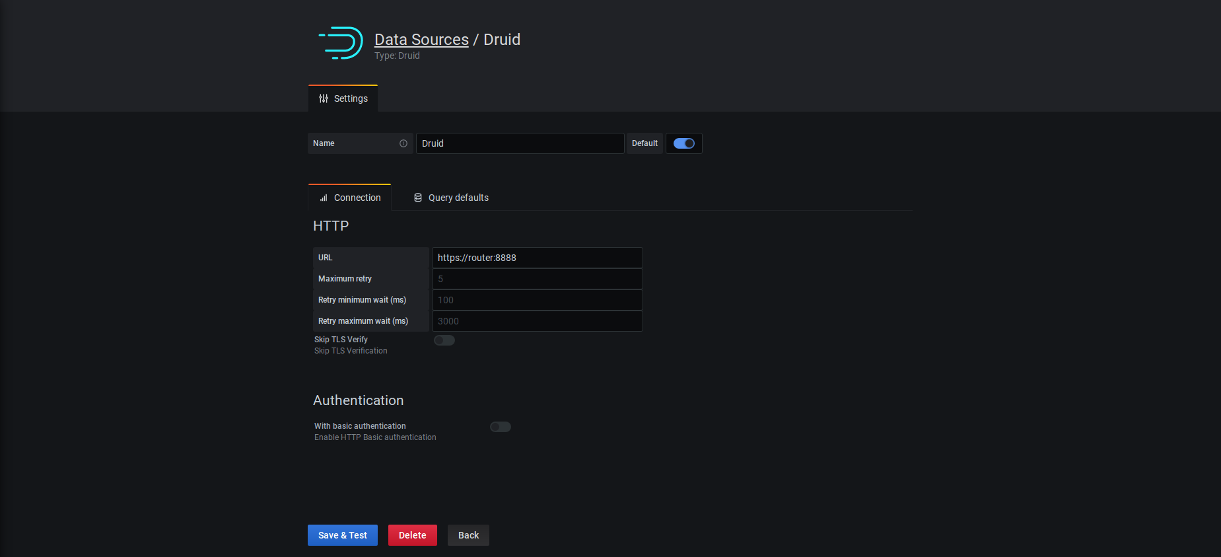Enable the Skip TLS Verify switch
This screenshot has width=1221, height=557.
coord(444,340)
